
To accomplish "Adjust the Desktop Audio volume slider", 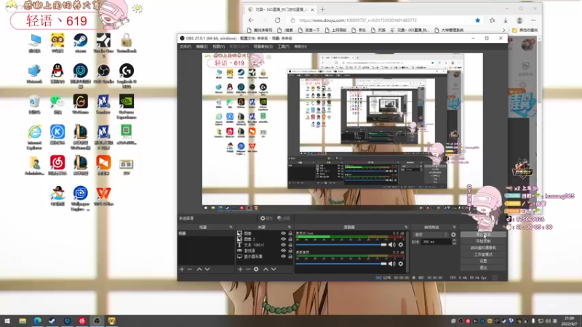I will pos(341,264).
